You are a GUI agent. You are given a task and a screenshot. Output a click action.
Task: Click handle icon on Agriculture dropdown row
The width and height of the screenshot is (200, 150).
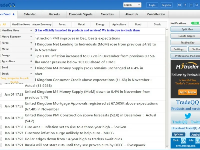(31, 61)
